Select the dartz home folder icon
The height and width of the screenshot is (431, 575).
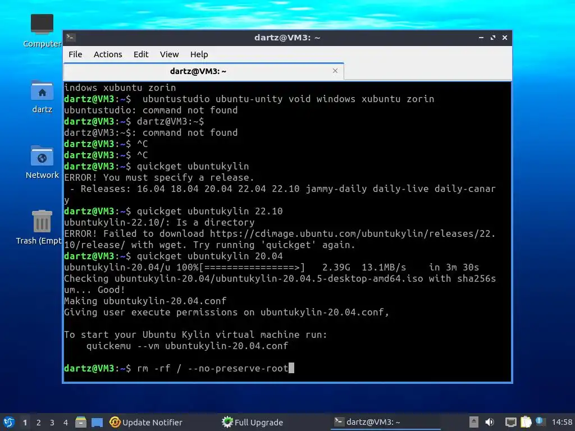pyautogui.click(x=42, y=97)
